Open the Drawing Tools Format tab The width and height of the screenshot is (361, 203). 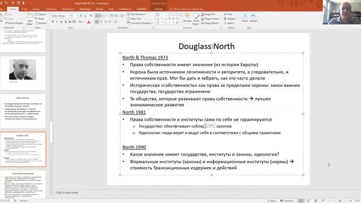point(159,9)
